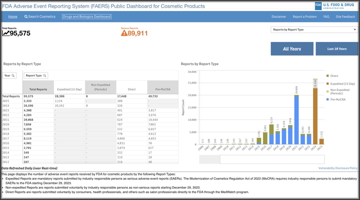The height and width of the screenshot is (200, 360).
Task: Click the chart's horizontal range scrollbar
Action: click(260, 159)
